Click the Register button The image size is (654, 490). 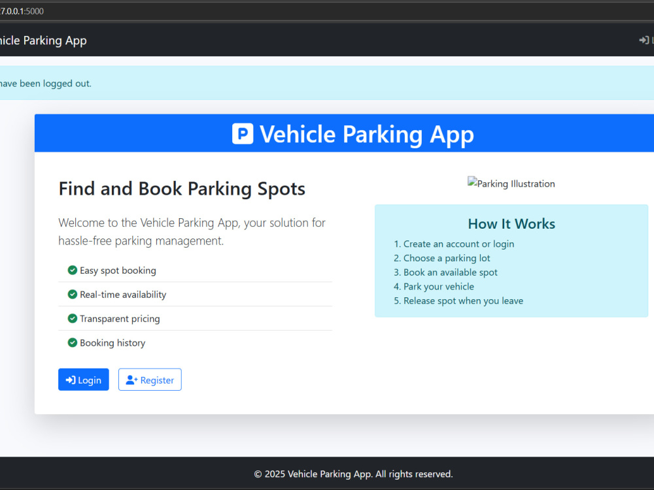pos(150,380)
